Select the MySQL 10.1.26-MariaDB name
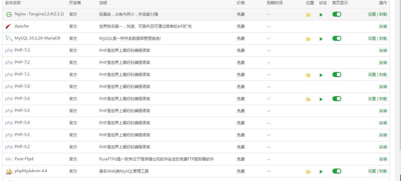The image size is (401, 181). click(38, 38)
